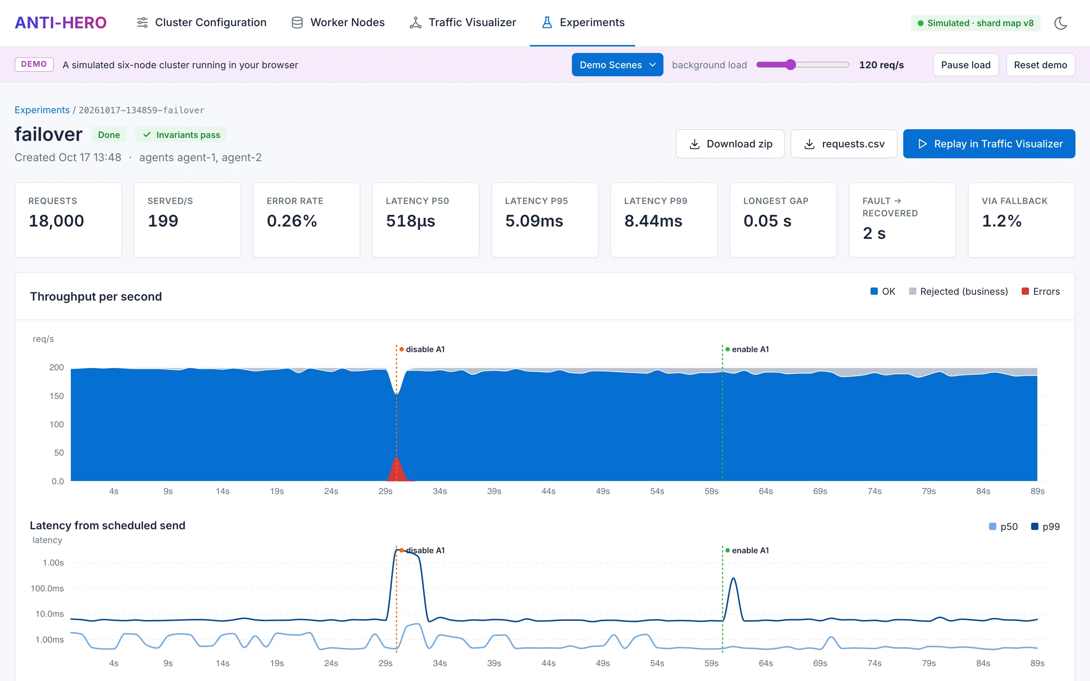Toggle p99 series in latency legend
This screenshot has width=1090, height=681.
point(1045,526)
